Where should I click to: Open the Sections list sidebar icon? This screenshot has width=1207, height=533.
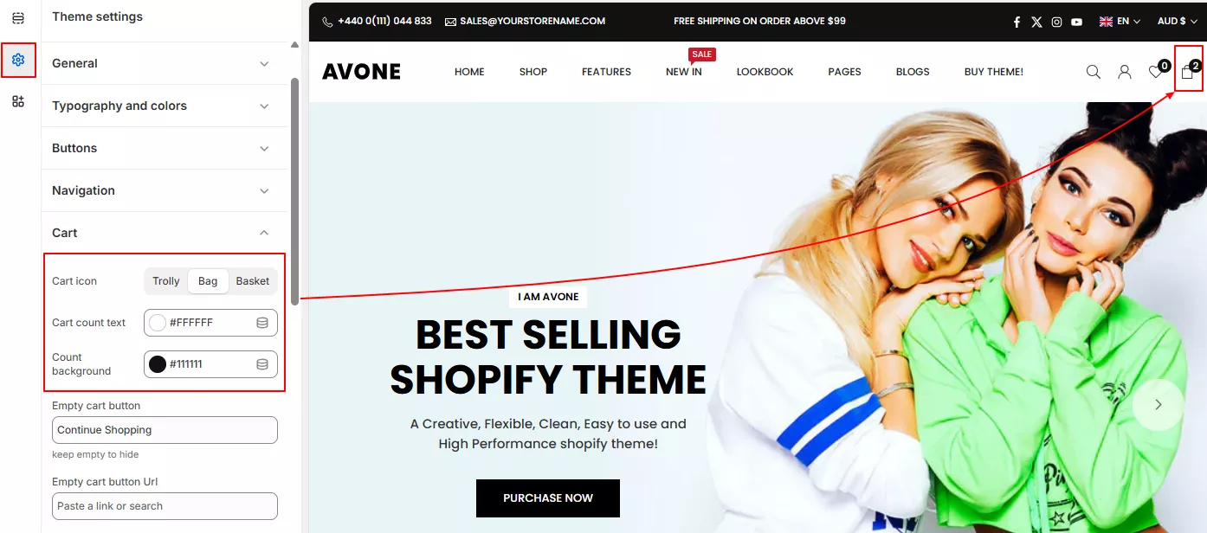point(18,18)
